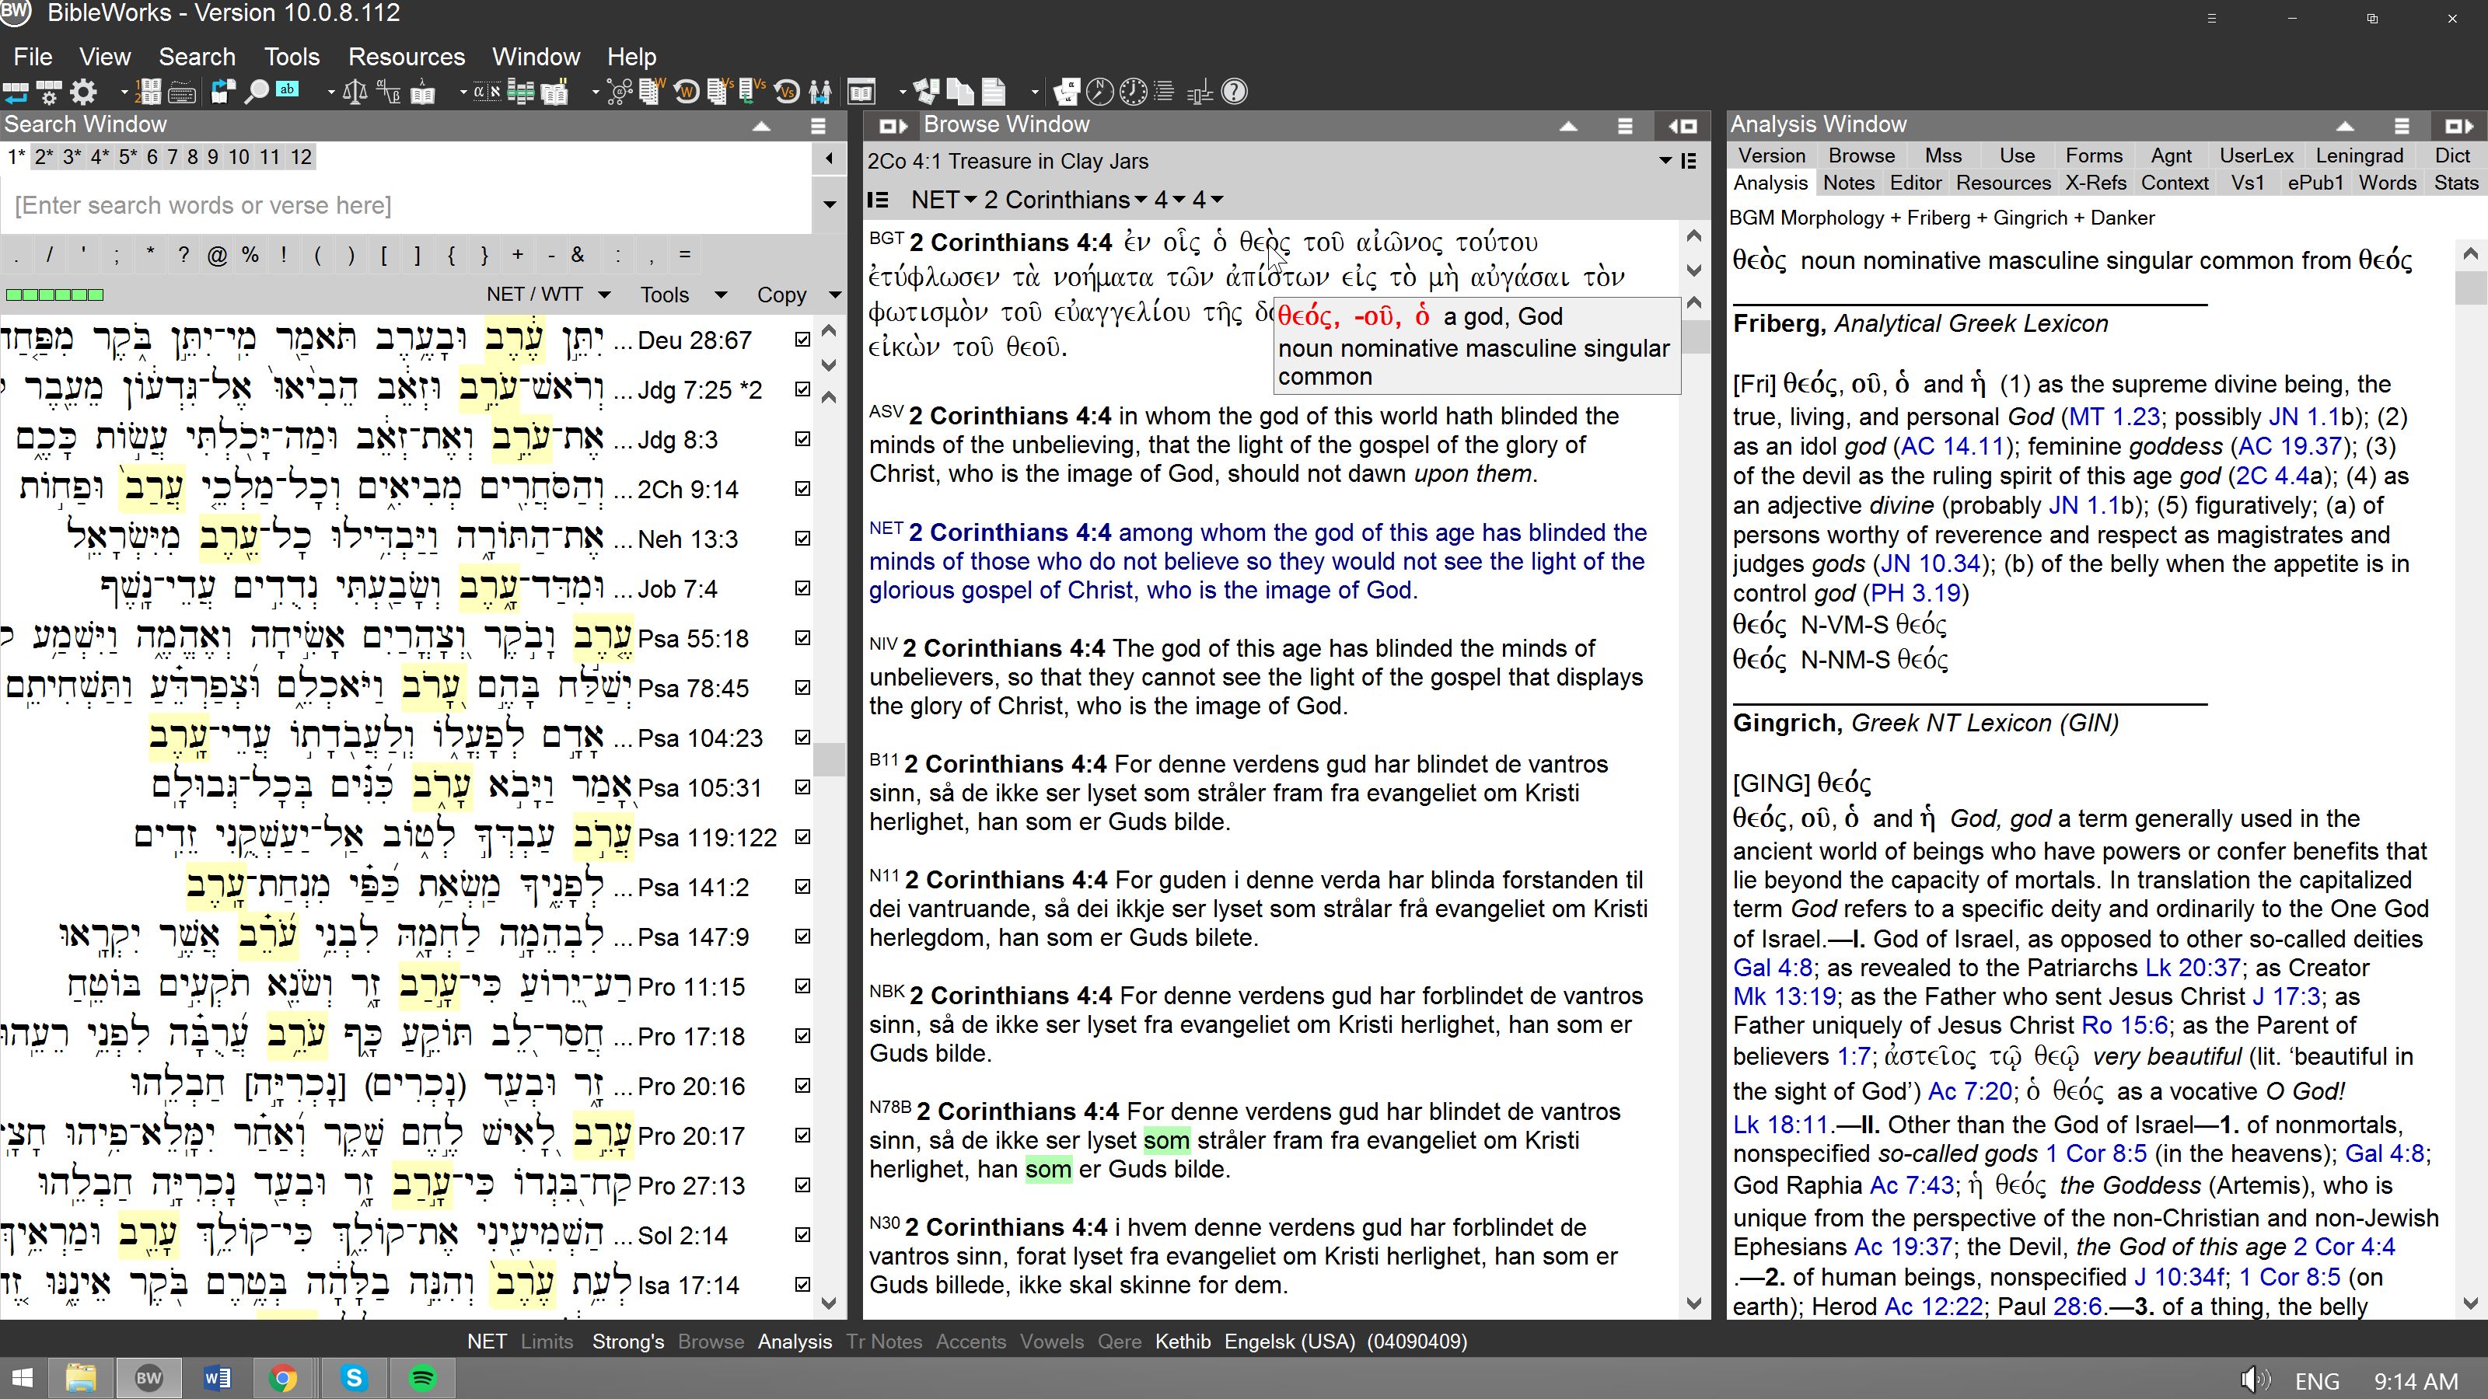Toggle browse mode icon beside 2Co 4:1 heading
The height and width of the screenshot is (1399, 2488).
pos(1688,161)
